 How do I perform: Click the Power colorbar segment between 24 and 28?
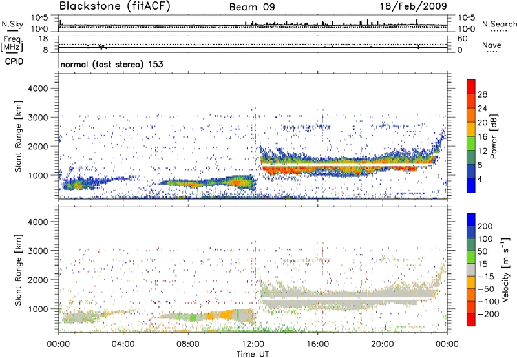click(471, 101)
